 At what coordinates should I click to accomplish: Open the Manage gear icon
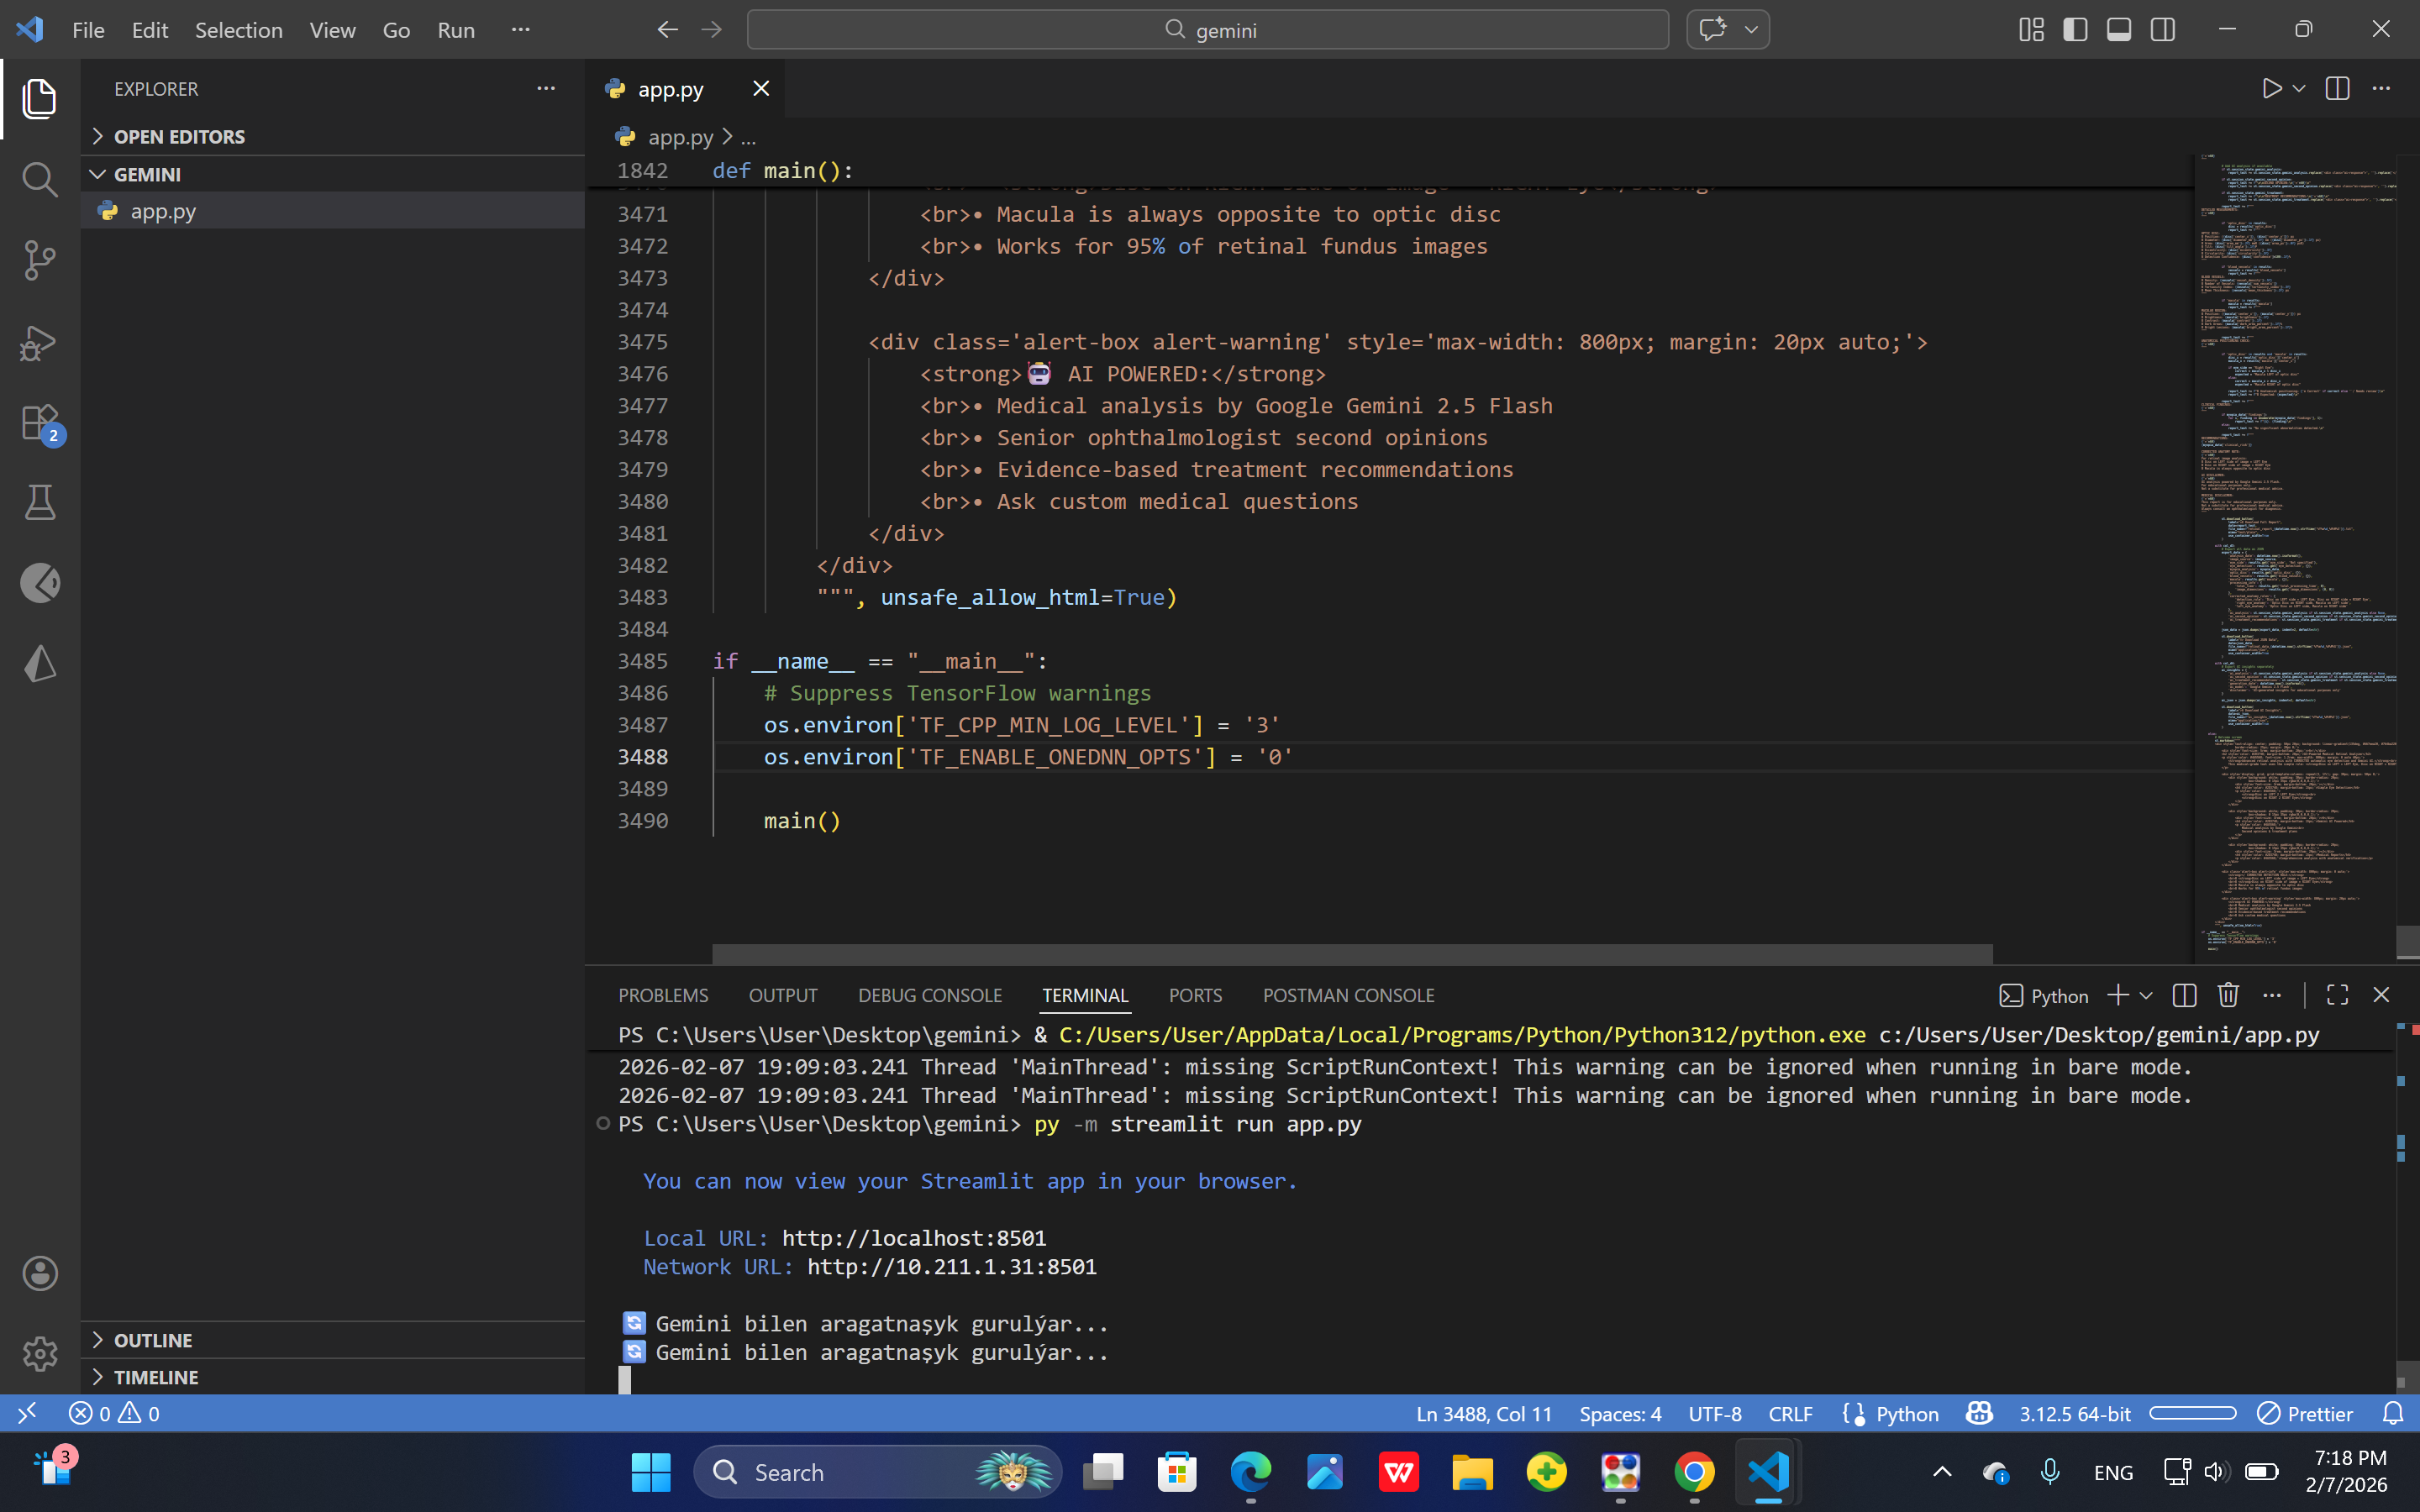[x=39, y=1354]
